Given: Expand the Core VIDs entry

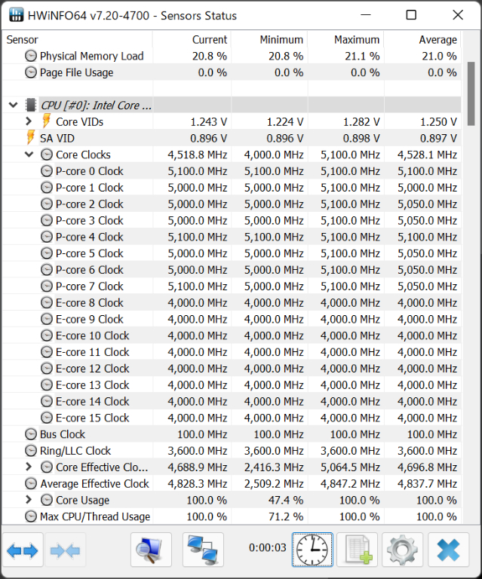Looking at the screenshot, I should tap(29, 121).
